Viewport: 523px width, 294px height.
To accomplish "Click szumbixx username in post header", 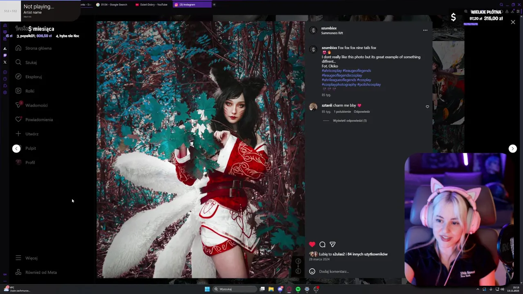I will [x=329, y=28].
